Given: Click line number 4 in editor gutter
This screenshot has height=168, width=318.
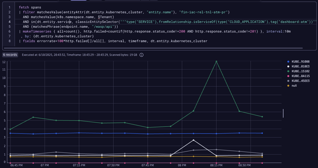Looking at the screenshot, I should point(9,22).
